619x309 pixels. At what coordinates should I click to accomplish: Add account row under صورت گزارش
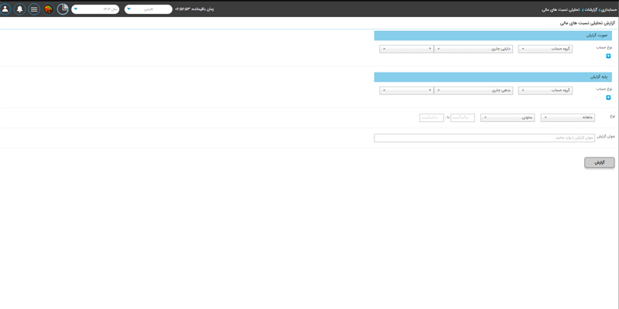tap(608, 56)
